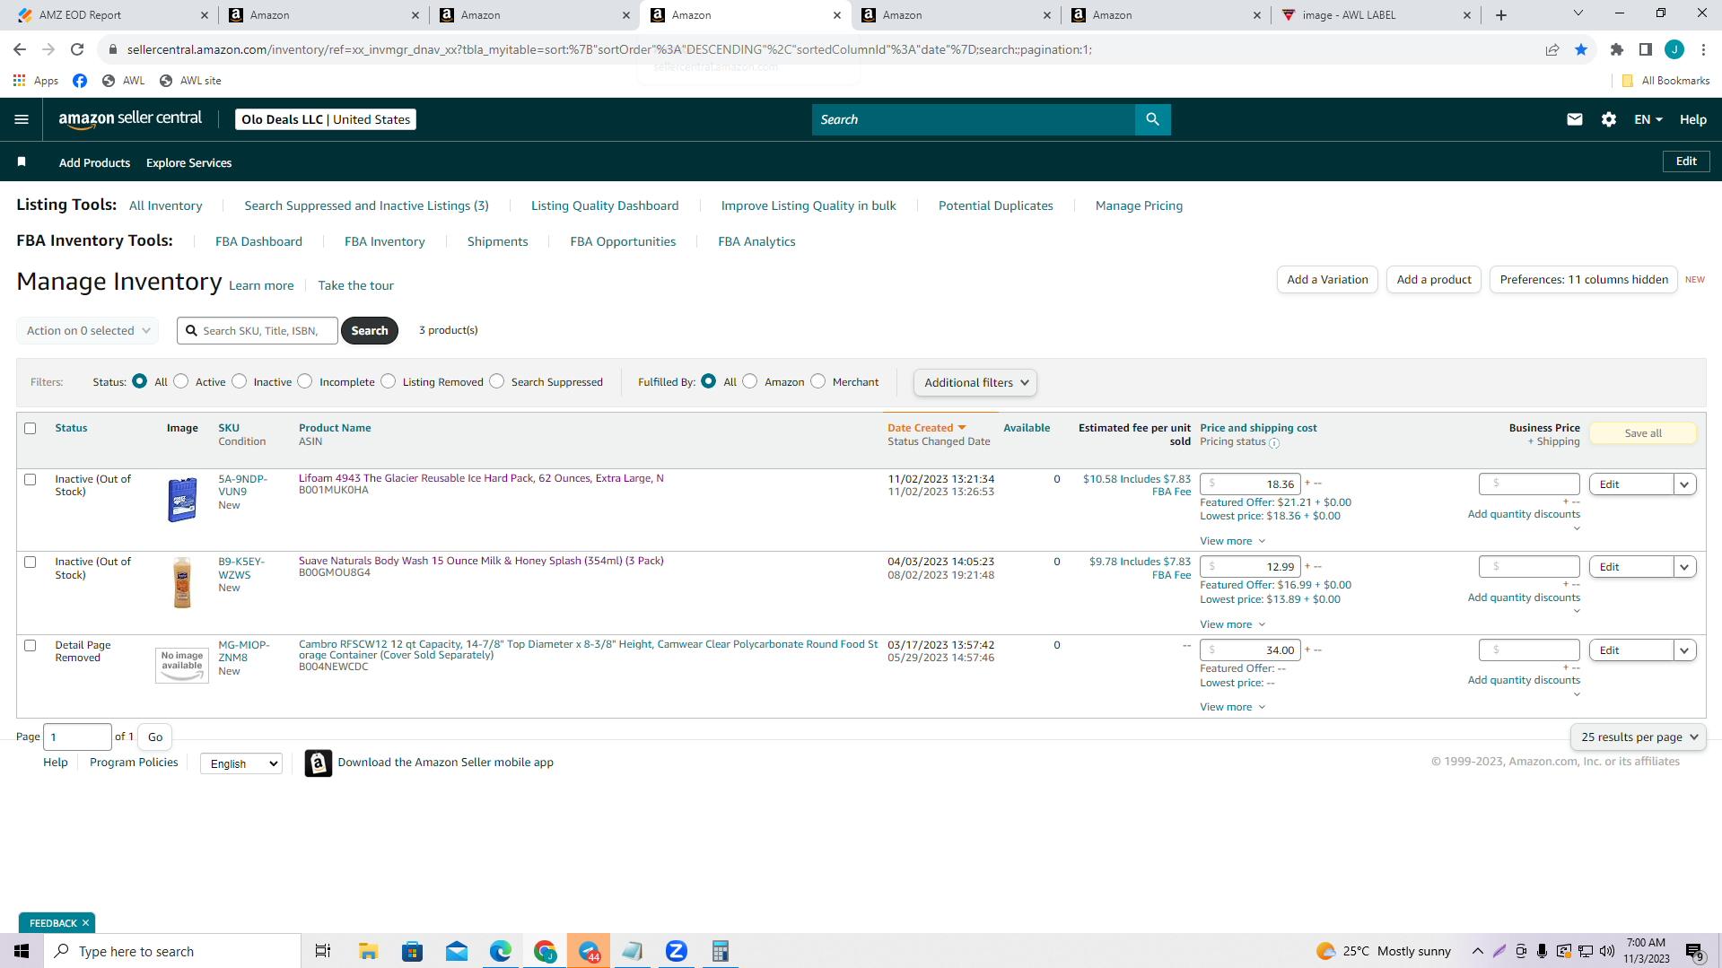This screenshot has width=1722, height=968.
Task: Open the 25 results per page dropdown
Action: pyautogui.click(x=1638, y=737)
